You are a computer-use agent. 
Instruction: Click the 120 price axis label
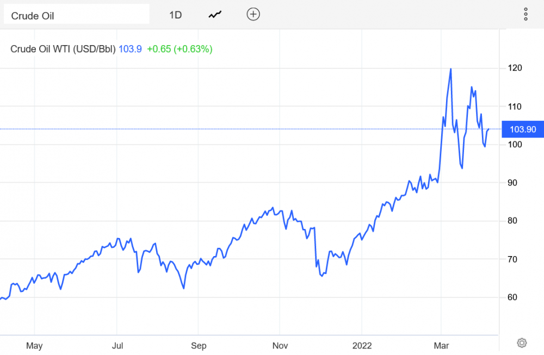click(515, 68)
